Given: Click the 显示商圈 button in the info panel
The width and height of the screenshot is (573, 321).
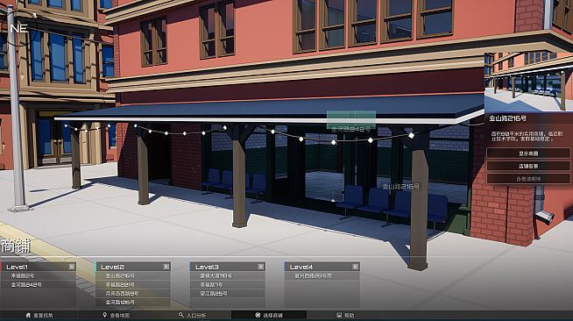Looking at the screenshot, I should pos(528,153).
